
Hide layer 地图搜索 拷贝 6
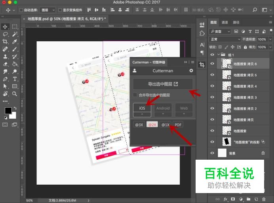[212, 64]
